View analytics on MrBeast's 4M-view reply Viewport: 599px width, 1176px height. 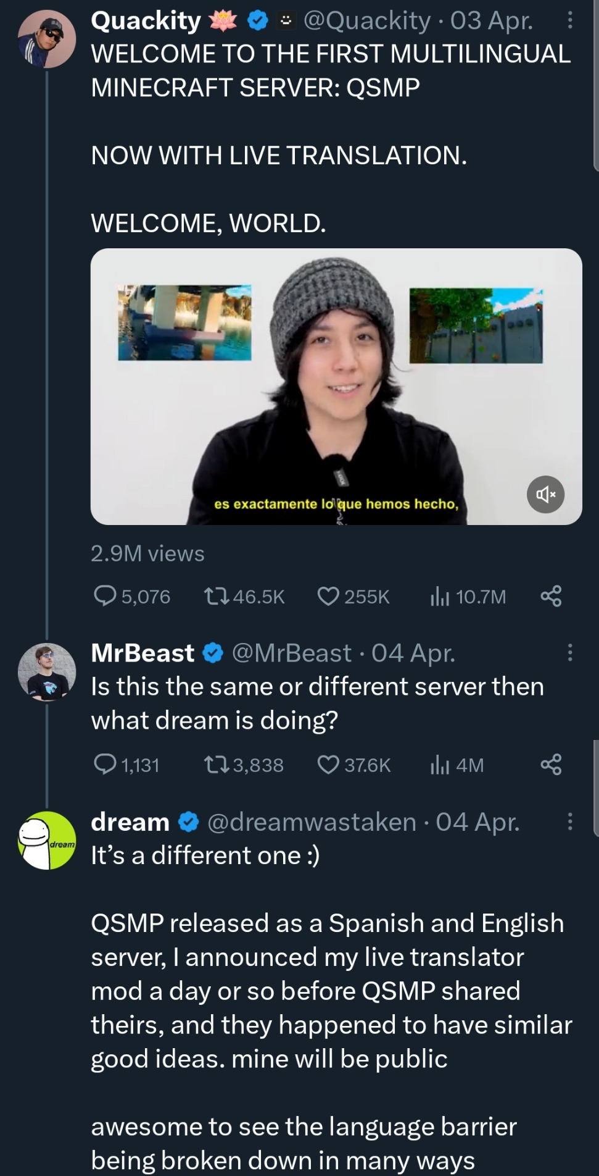click(439, 765)
